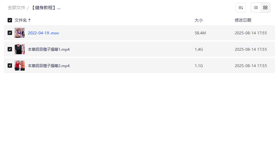Viewport: 278px width, 156px height.
Task: Toggle the select-all checkbox in header
Action: 10,20
